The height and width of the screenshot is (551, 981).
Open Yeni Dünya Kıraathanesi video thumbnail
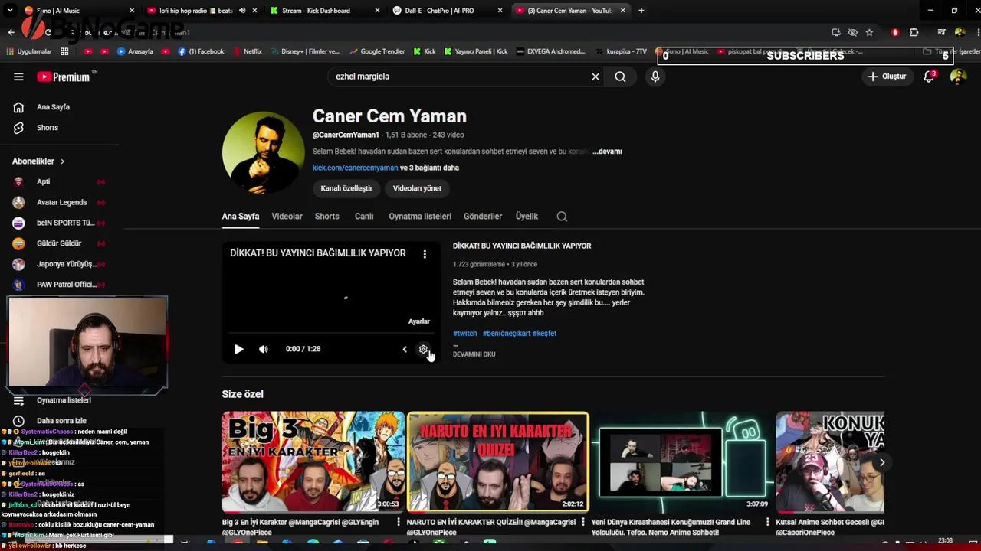pos(683,462)
